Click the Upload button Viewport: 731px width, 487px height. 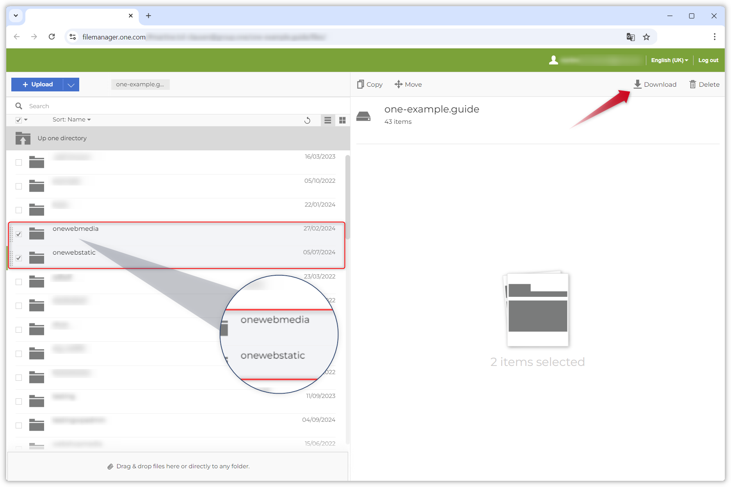pyautogui.click(x=37, y=84)
